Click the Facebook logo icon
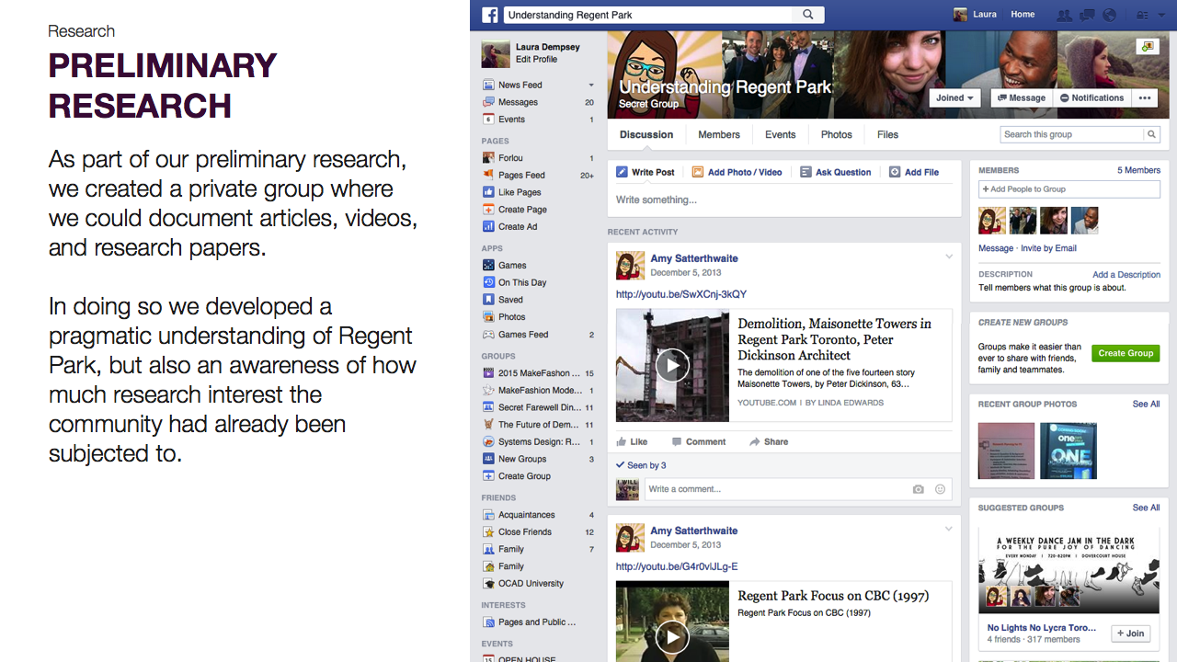 coord(490,15)
